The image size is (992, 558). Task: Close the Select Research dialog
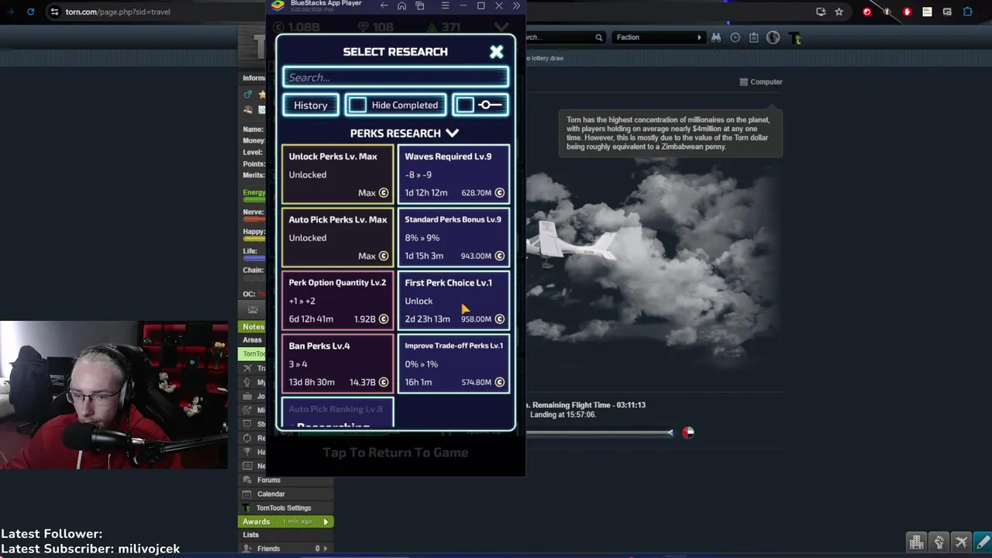[497, 52]
